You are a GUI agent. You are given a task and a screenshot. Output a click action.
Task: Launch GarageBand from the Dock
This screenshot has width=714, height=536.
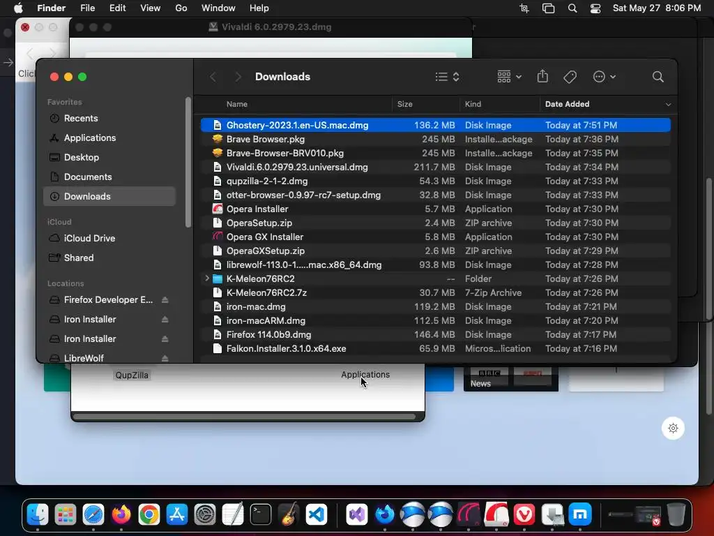(288, 514)
